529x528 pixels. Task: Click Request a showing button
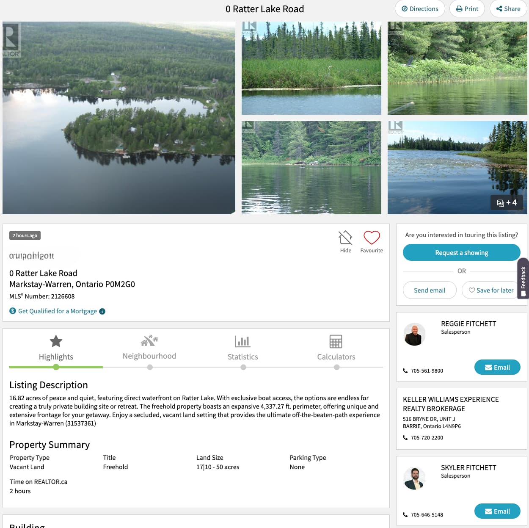tap(462, 253)
